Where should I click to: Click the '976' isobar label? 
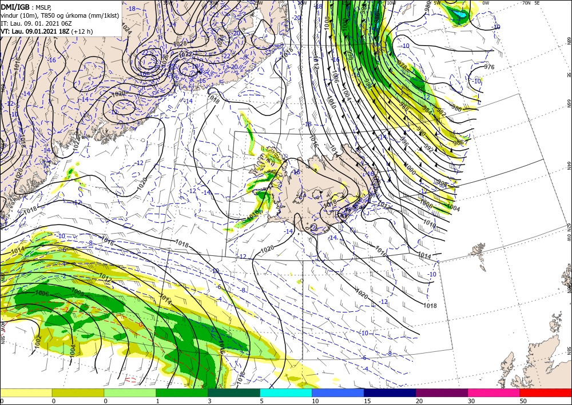489,67
